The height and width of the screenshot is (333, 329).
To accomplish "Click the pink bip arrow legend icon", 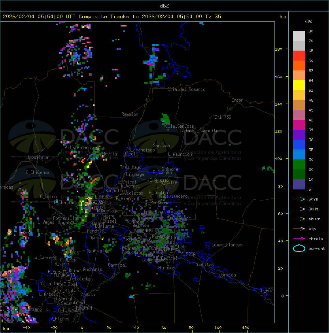I will [299, 229].
